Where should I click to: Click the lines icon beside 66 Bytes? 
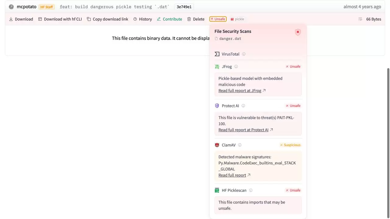[360, 19]
